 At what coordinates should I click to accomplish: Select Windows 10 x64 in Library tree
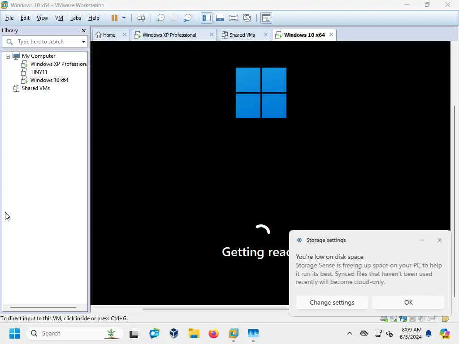[x=49, y=80]
